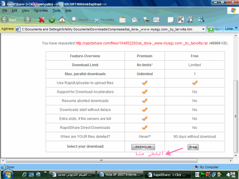
Task: Click the Show Desktop Quick Launch icon
Action: [x=31, y=175]
